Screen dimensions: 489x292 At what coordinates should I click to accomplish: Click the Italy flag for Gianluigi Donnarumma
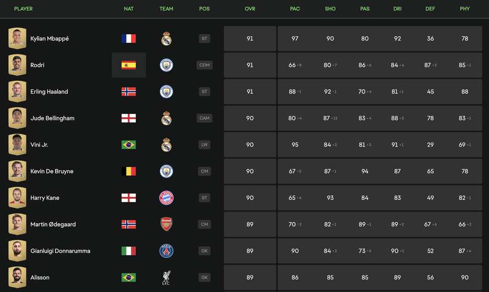(x=128, y=251)
